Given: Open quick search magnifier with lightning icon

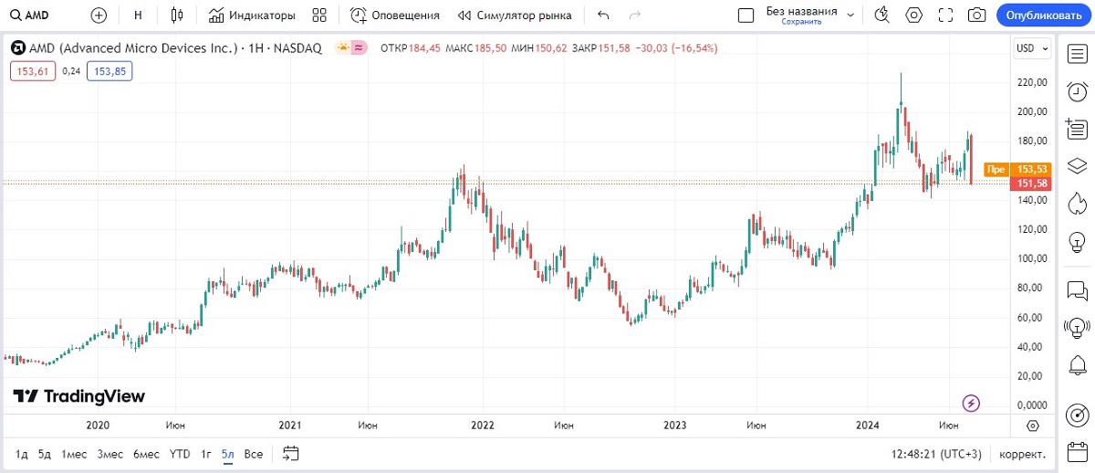Looking at the screenshot, I should (x=881, y=15).
